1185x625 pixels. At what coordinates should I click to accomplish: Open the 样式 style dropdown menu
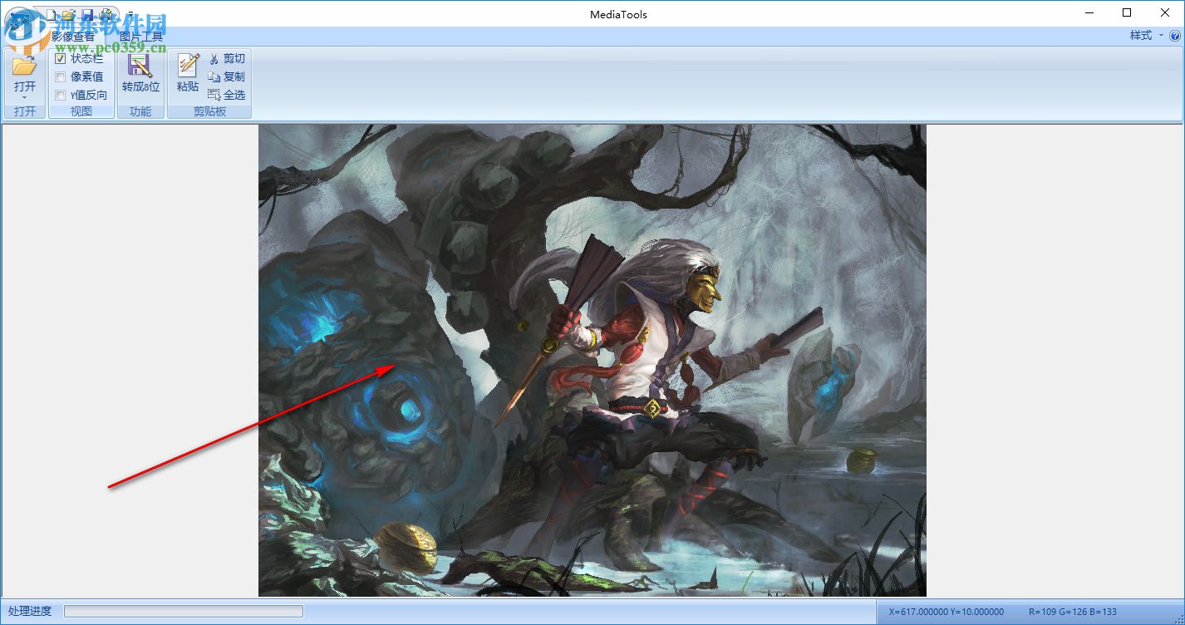point(1146,36)
